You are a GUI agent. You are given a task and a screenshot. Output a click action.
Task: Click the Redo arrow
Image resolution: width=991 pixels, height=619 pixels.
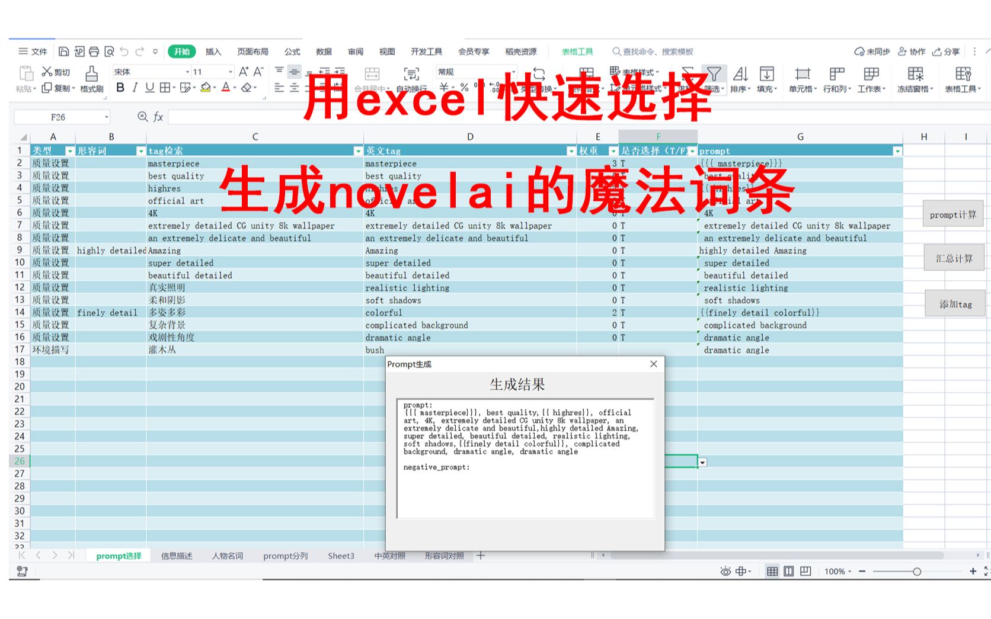(x=139, y=52)
